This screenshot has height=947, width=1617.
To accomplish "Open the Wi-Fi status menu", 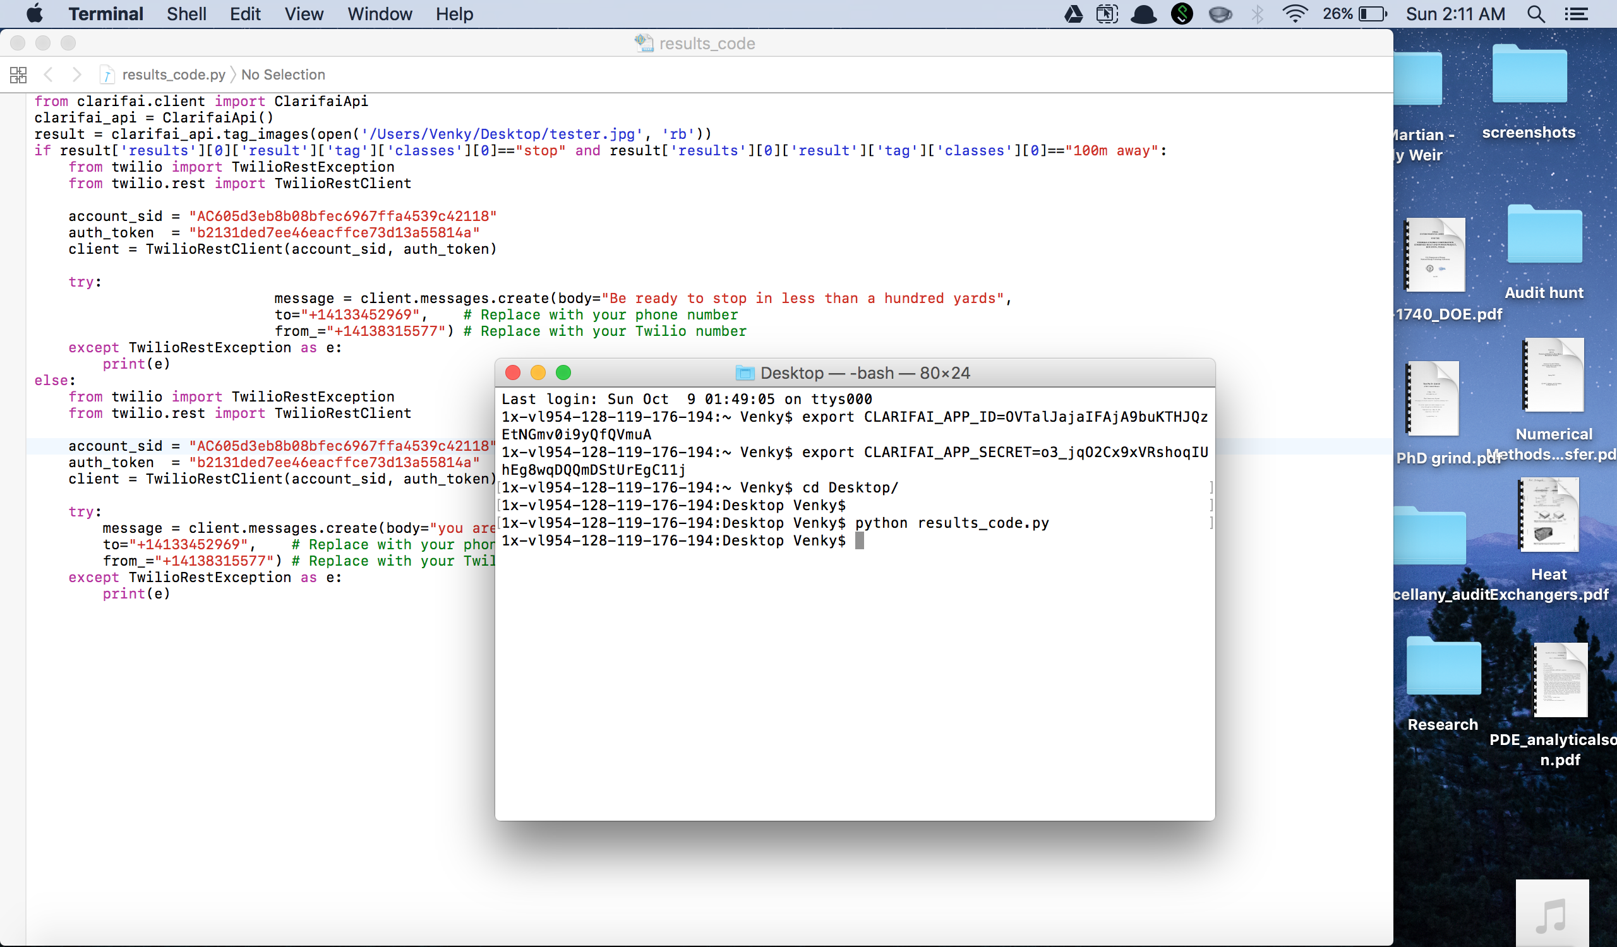I will point(1295,14).
